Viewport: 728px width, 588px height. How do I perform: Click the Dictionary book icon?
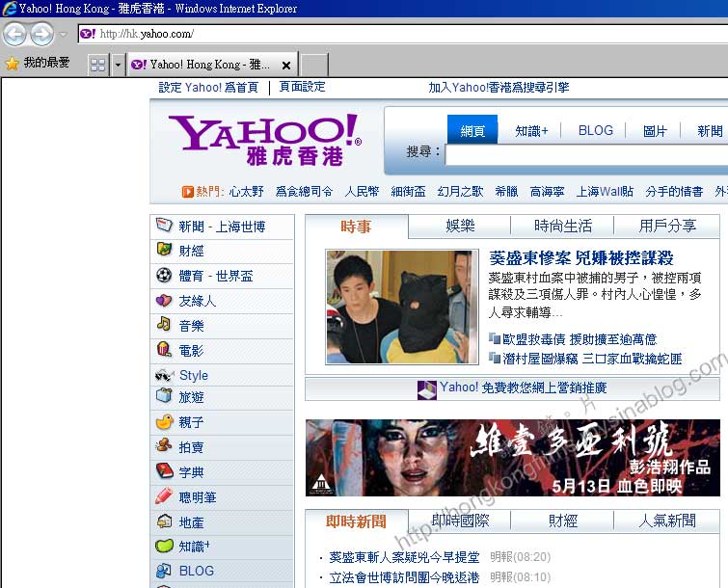[164, 471]
